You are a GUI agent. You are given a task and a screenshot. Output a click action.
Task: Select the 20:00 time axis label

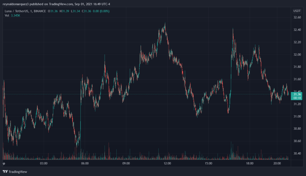pyautogui.click(x=277, y=164)
